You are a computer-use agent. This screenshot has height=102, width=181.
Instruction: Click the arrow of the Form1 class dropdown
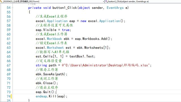coord(104,1)
